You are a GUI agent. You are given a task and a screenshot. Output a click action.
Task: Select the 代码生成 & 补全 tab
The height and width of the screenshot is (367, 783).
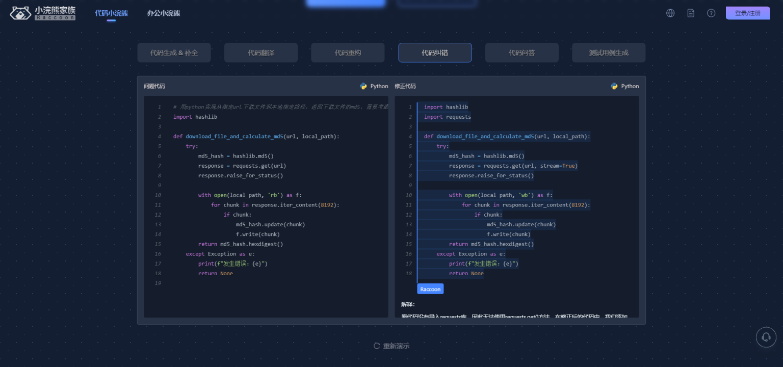click(x=174, y=53)
